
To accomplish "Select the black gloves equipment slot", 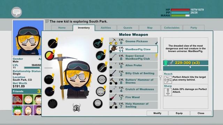I will (x=53, y=103).
